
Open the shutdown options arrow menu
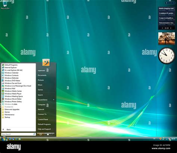coord(53,134)
